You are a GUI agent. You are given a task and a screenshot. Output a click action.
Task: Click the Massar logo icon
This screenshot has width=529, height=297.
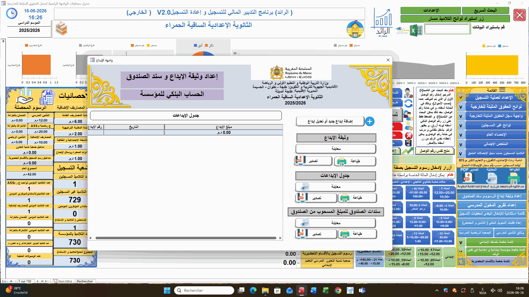pos(402,30)
